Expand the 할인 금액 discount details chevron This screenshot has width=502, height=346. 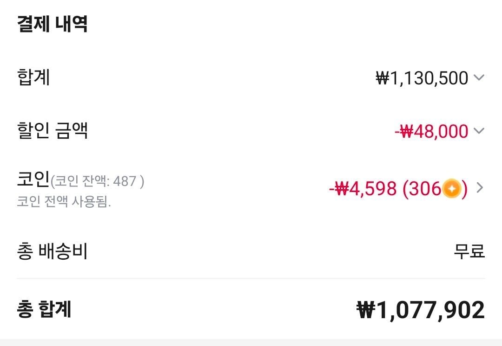479,131
